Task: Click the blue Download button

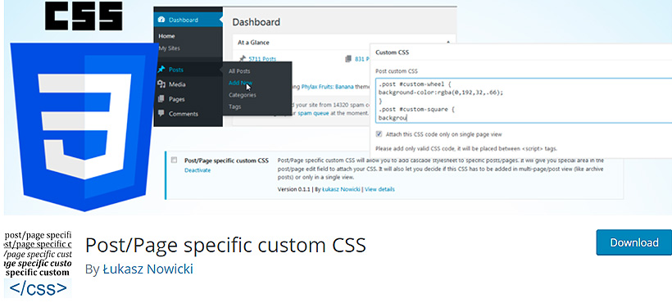Action: point(634,242)
